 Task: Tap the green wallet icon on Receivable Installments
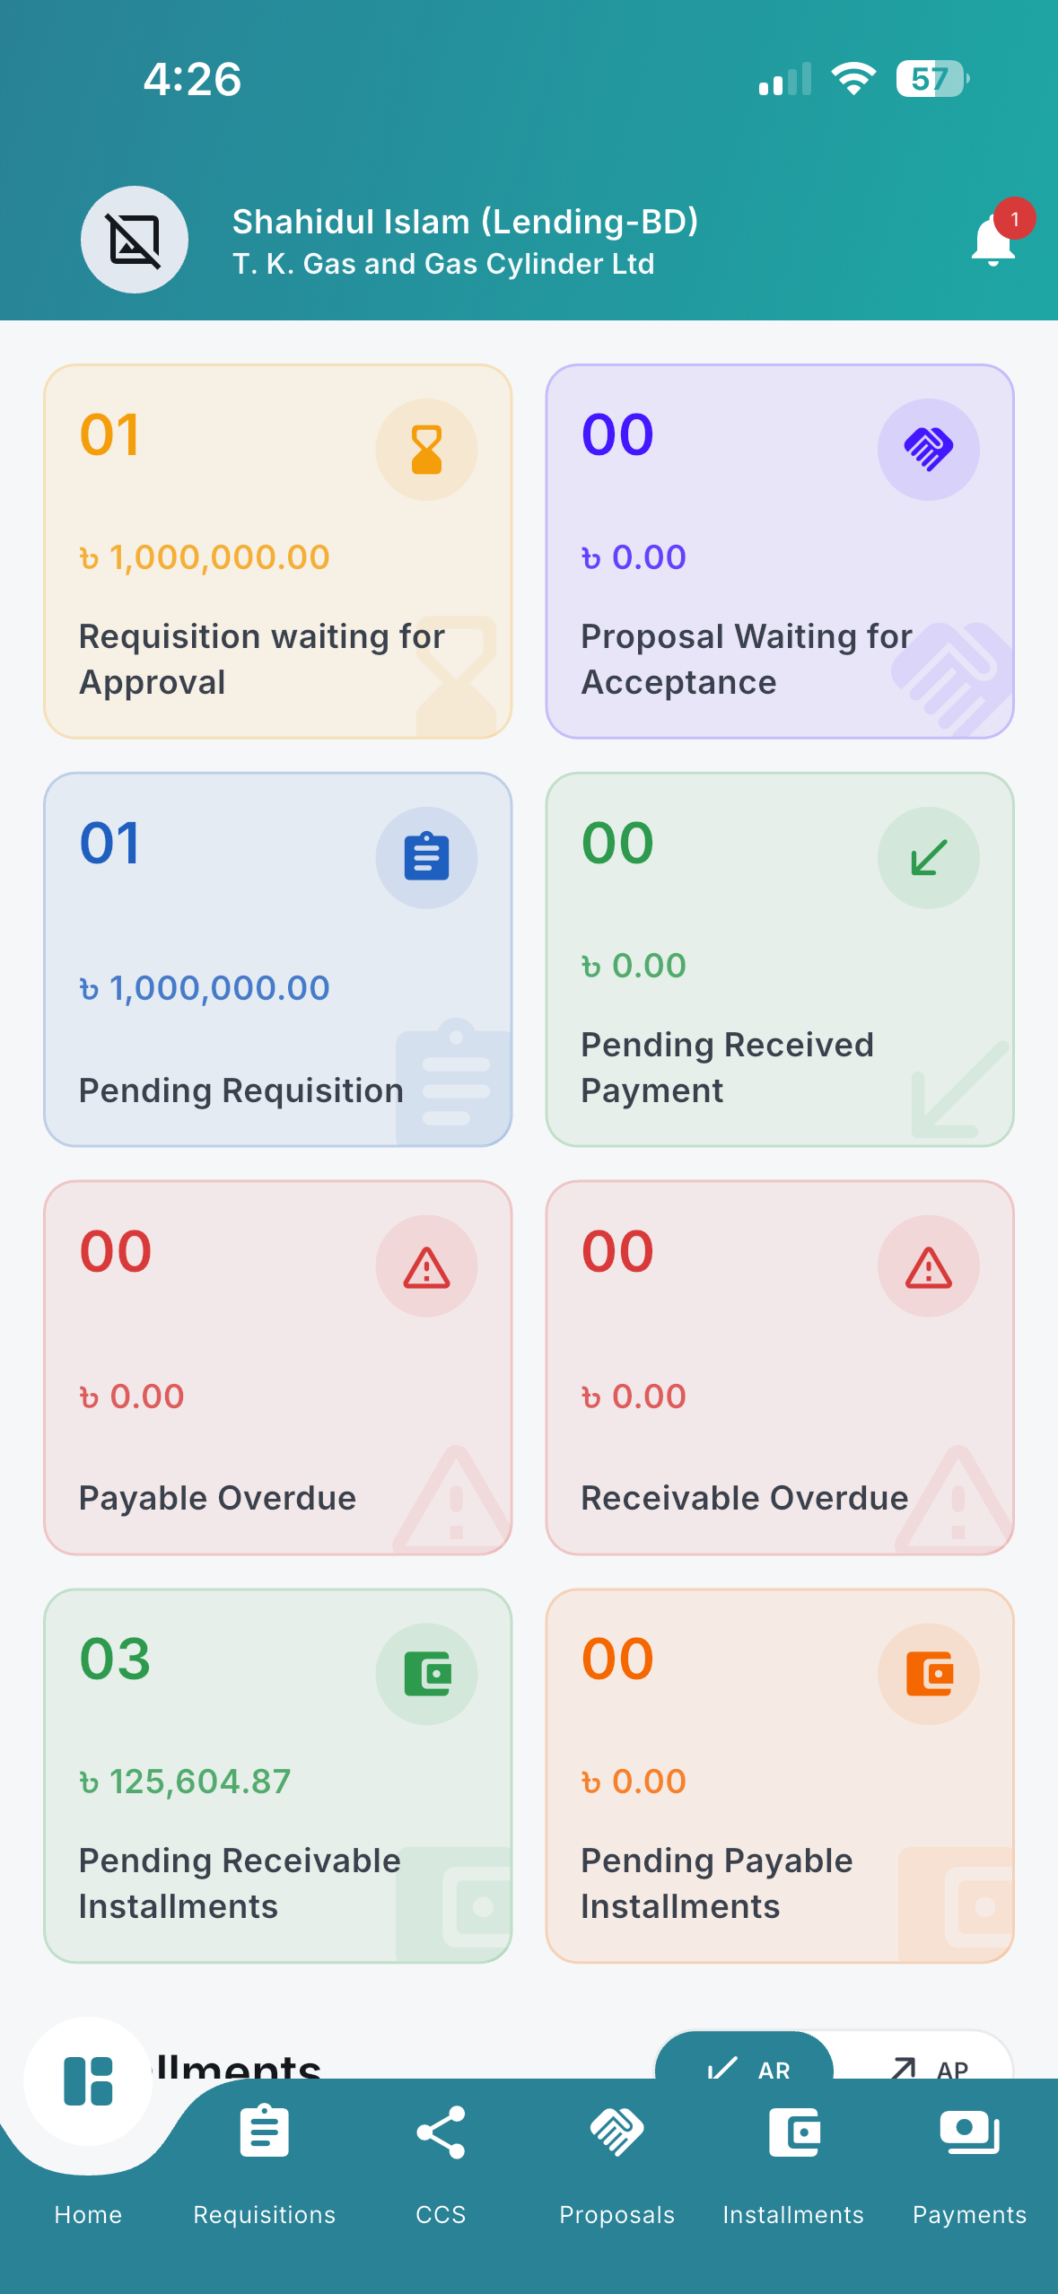[426, 1674]
